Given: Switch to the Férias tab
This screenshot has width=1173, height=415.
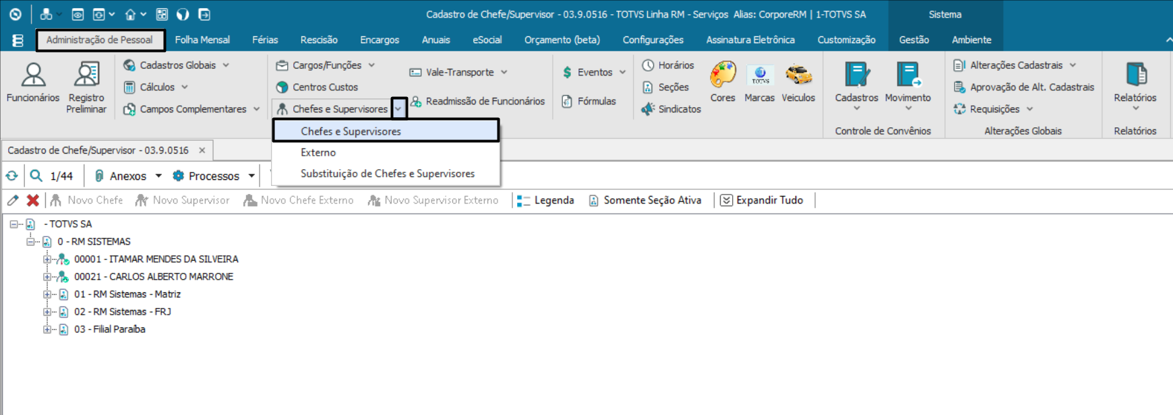Looking at the screenshot, I should [x=265, y=40].
